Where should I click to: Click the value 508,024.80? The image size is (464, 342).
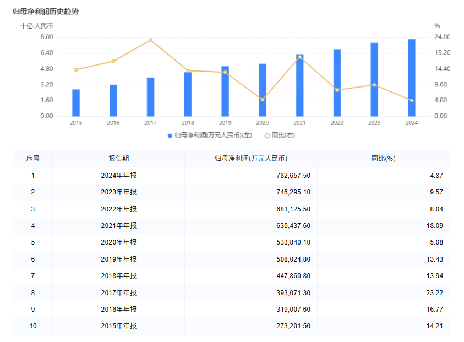(x=293, y=259)
